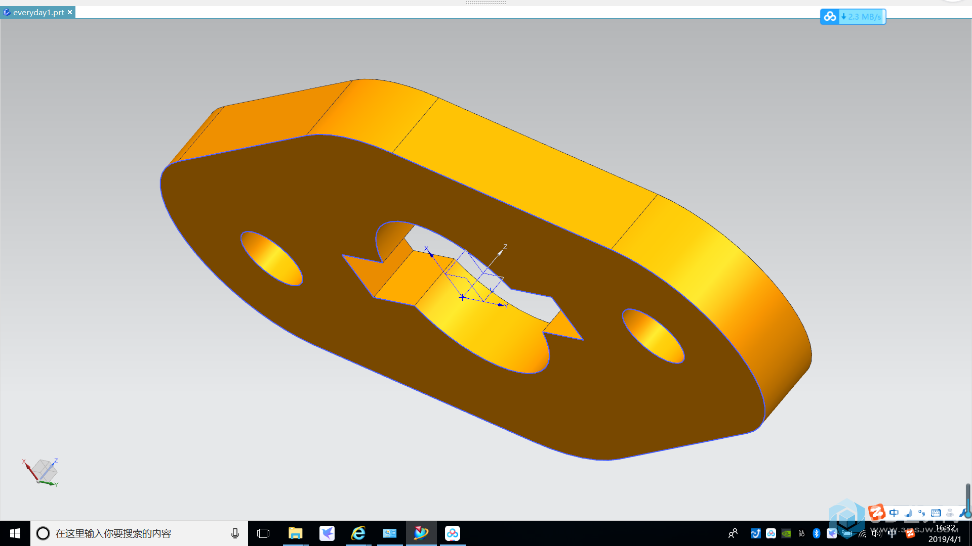
Task: Open the B&O audio tray icon
Action: point(801,533)
